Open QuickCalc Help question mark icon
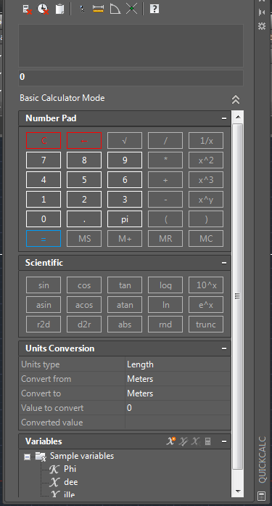This screenshot has height=506, width=272. coord(154,9)
